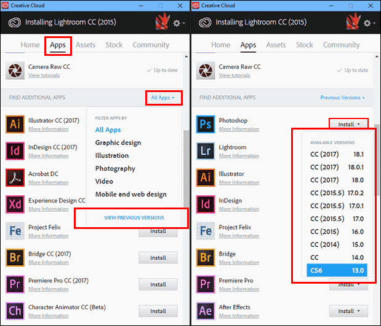The width and height of the screenshot is (381, 326).
Task: Select Photoshop version CS6 13.0
Action: click(x=337, y=270)
